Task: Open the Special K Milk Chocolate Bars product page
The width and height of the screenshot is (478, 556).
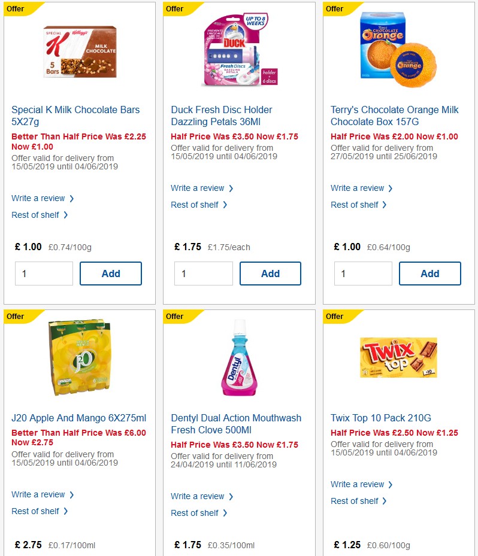Action: point(75,115)
